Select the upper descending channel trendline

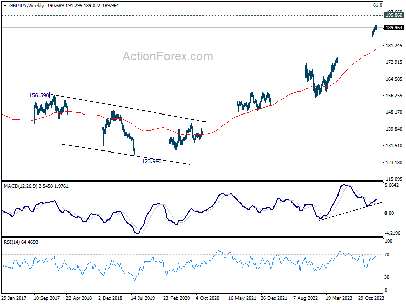point(129,108)
